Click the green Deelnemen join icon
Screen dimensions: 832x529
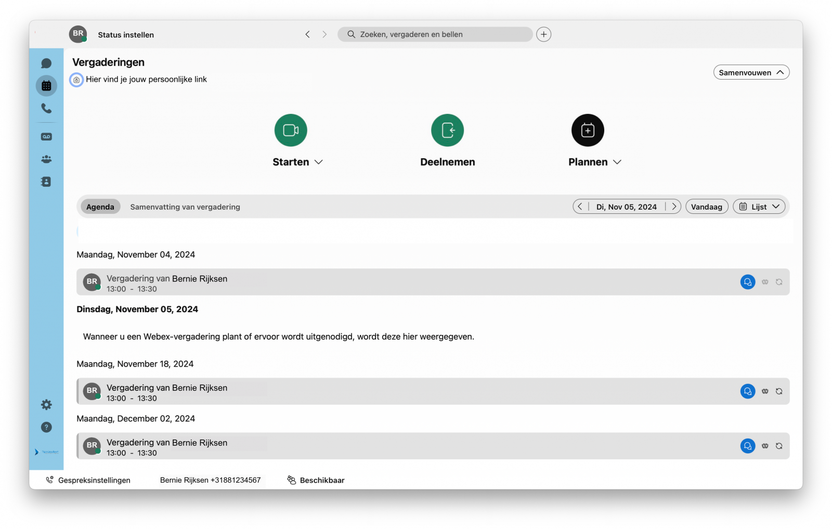[447, 130]
